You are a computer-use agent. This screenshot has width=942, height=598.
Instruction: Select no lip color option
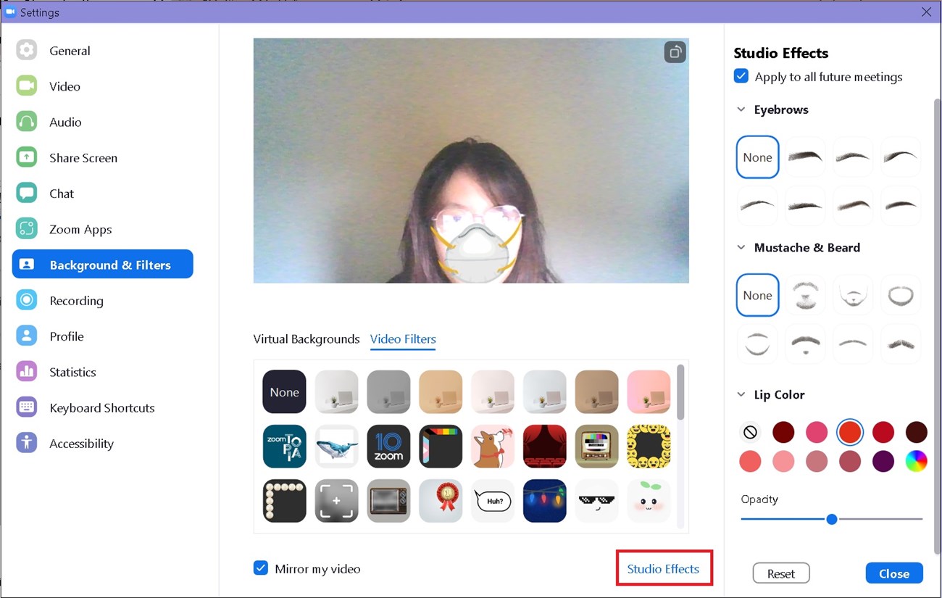pyautogui.click(x=750, y=432)
